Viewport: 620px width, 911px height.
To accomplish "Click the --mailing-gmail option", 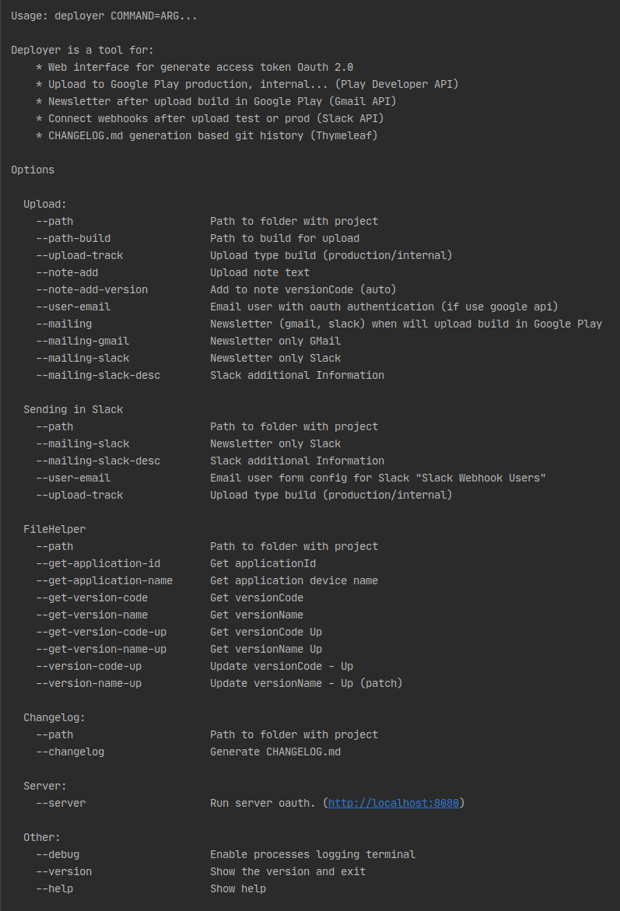I will pos(82,341).
